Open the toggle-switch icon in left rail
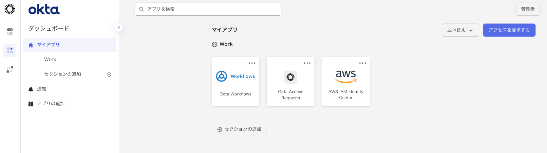 click(x=10, y=31)
